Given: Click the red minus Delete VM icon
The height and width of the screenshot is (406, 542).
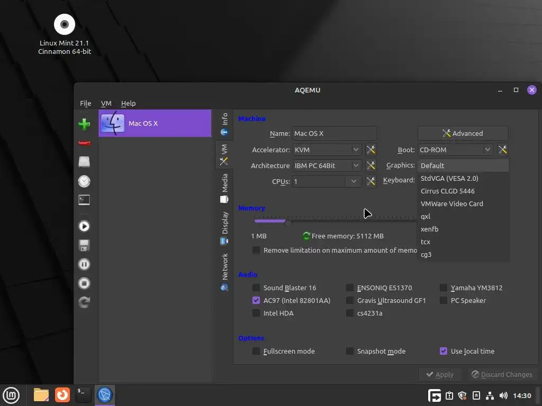Looking at the screenshot, I should (x=84, y=143).
